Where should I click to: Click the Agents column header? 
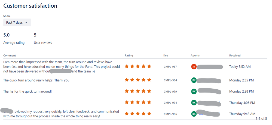(195, 56)
